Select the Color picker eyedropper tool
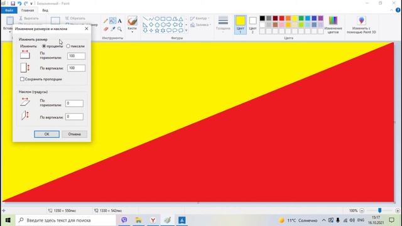The height and width of the screenshot is (226, 402). pyautogui.click(x=113, y=29)
